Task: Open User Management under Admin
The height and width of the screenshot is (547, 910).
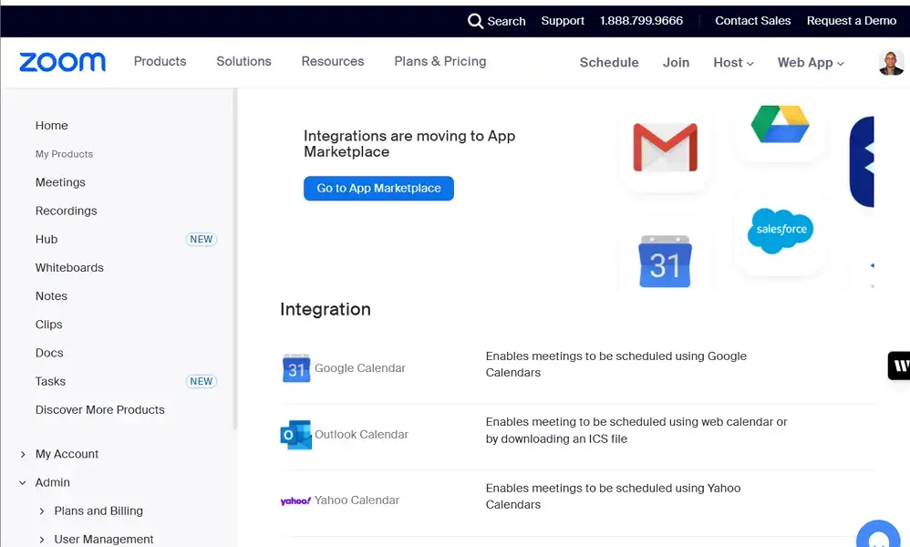Action: point(103,539)
